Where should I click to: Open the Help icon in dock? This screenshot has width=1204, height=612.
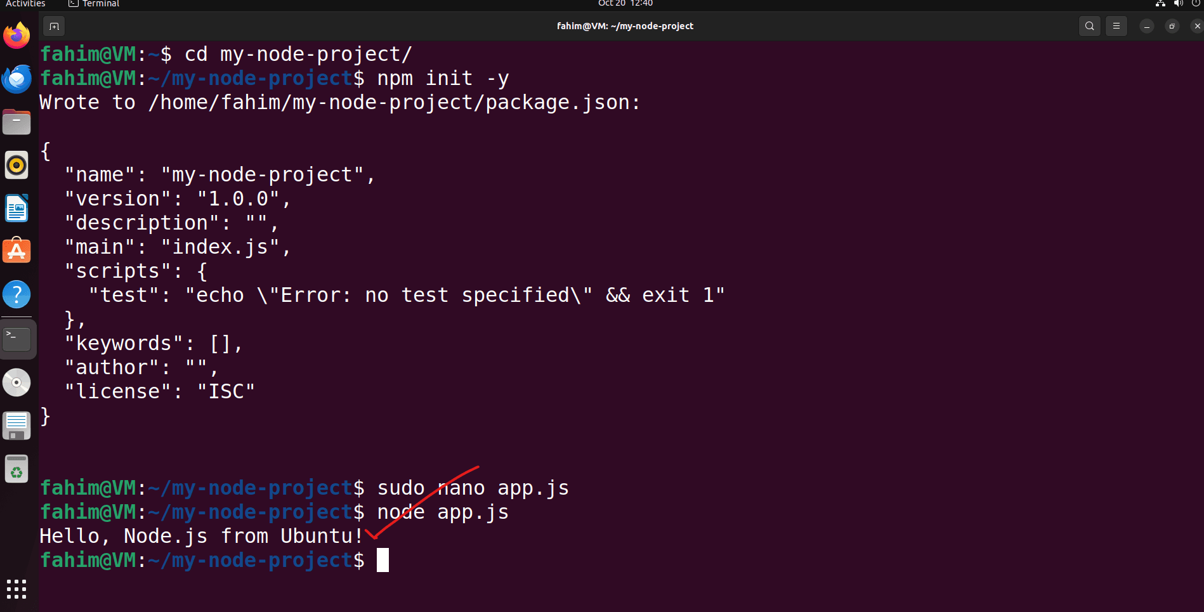point(16,294)
